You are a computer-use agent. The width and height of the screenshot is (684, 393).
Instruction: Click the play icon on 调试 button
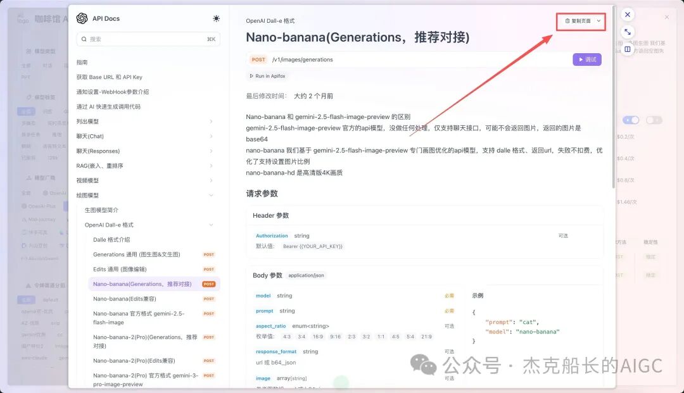tap(581, 59)
